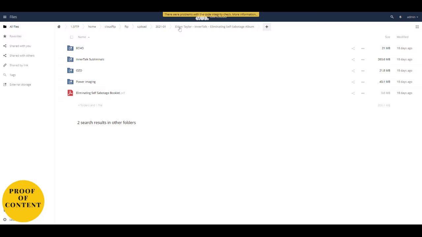
Task: Click the 263.6 MB size value
Action: pos(384,59)
